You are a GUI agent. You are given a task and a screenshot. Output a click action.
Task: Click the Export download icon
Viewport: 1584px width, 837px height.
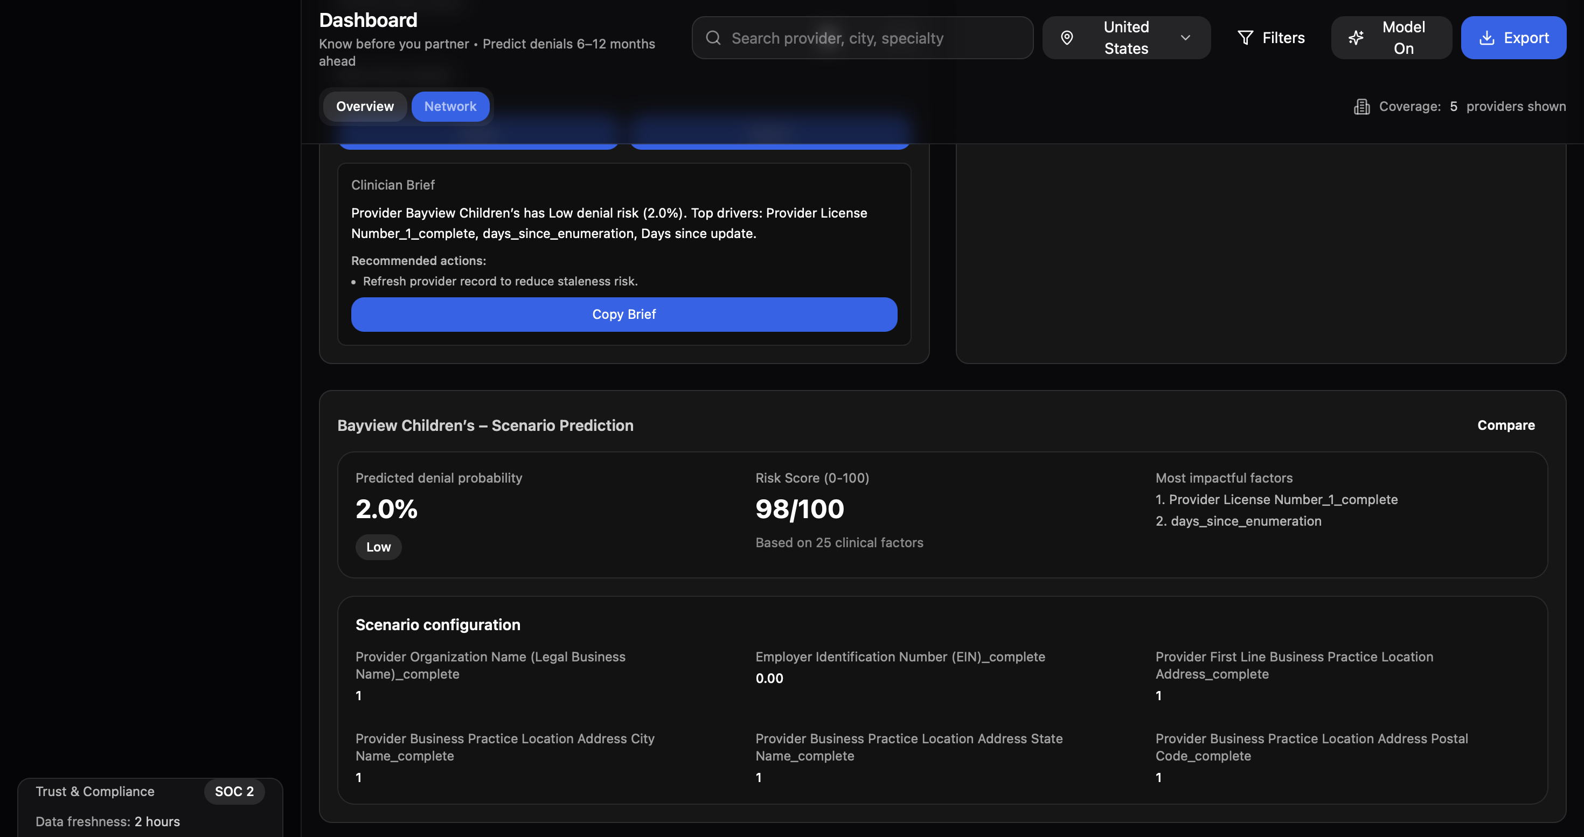click(x=1486, y=38)
